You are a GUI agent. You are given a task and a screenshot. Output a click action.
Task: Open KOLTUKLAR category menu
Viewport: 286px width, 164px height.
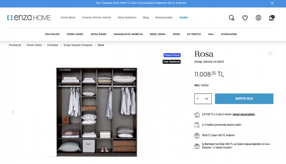tap(52, 34)
